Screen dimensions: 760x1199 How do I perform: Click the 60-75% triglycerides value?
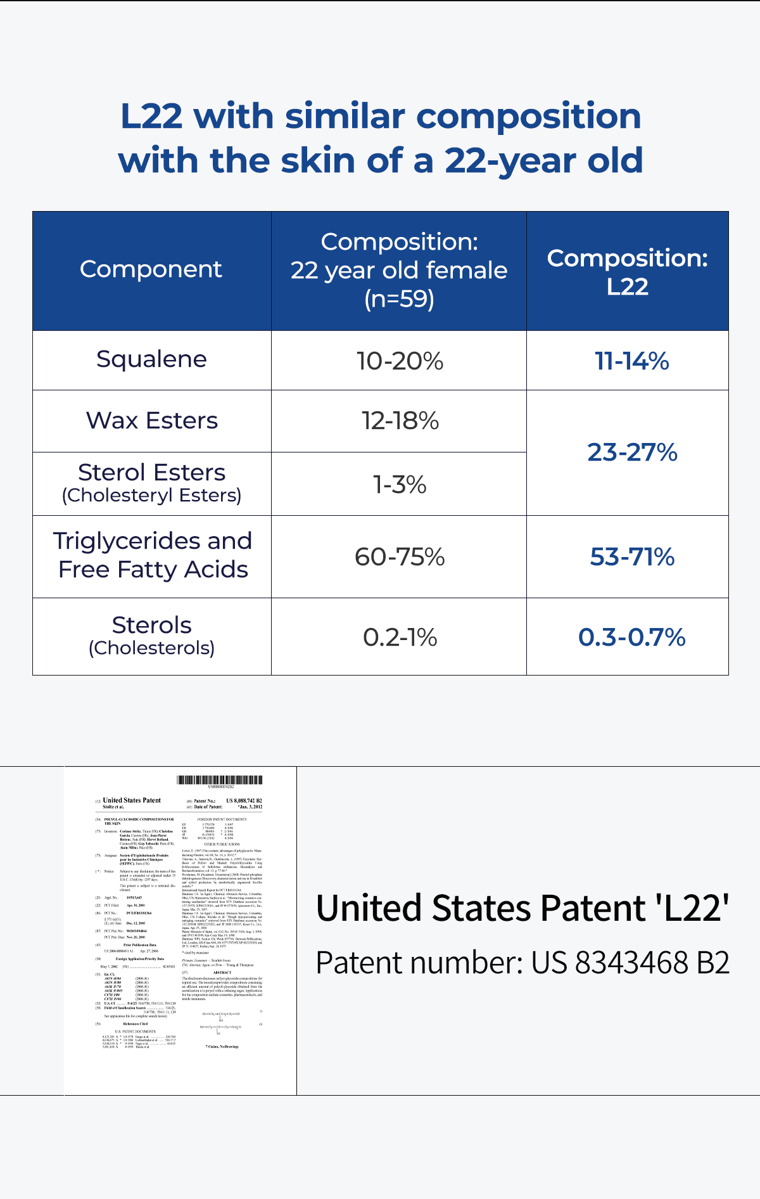tap(400, 557)
